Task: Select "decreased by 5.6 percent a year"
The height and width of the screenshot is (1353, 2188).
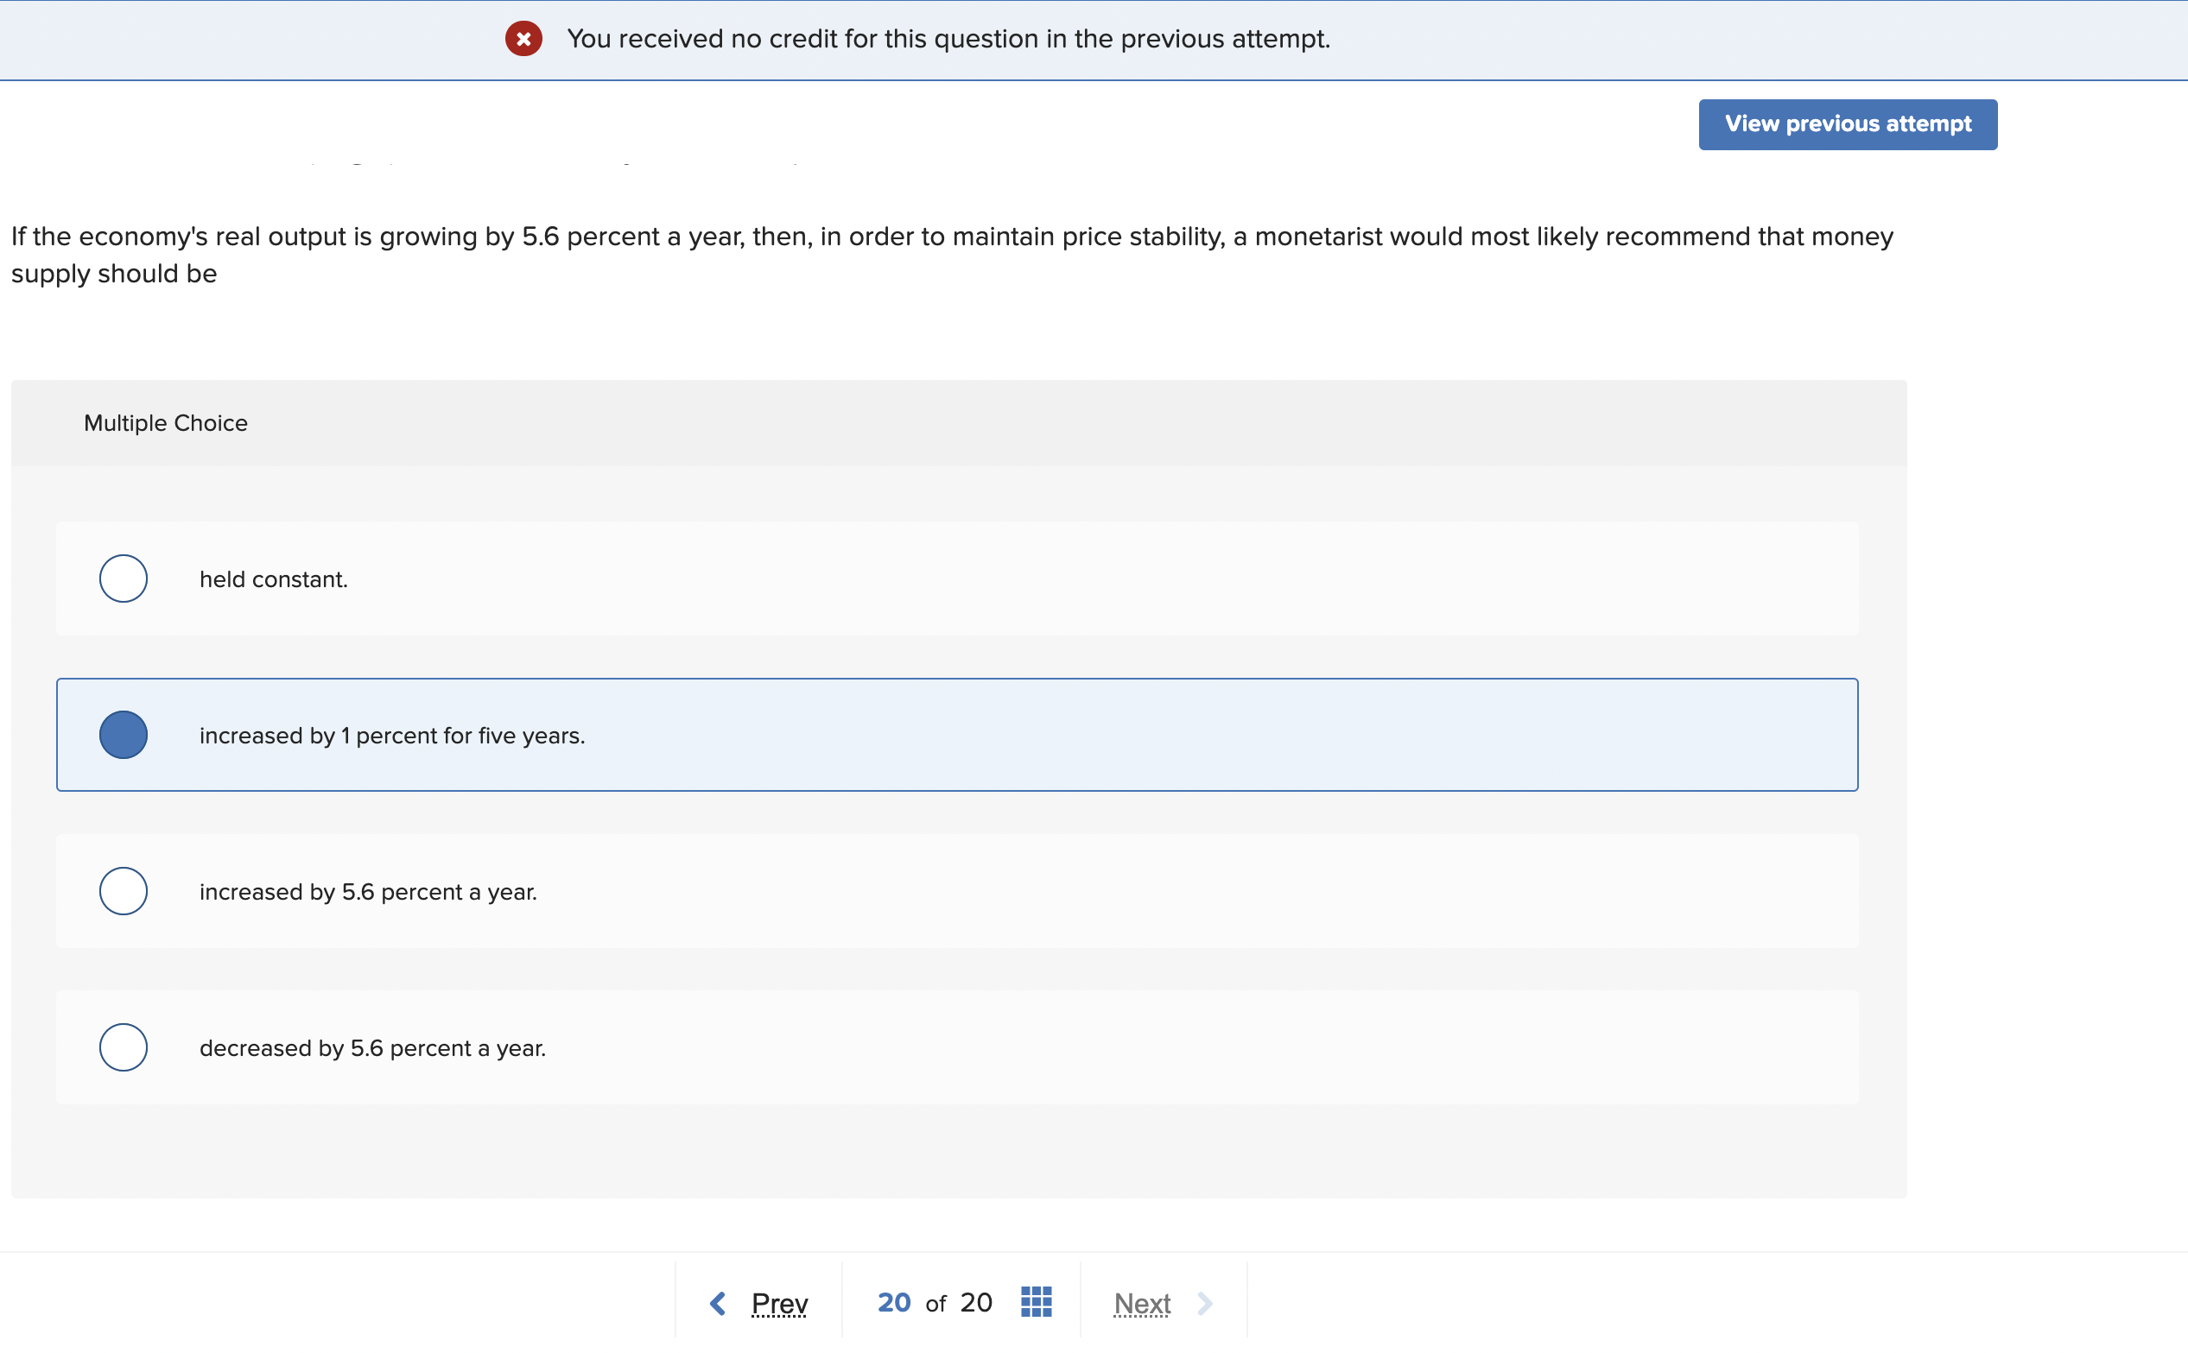Action: click(123, 1046)
